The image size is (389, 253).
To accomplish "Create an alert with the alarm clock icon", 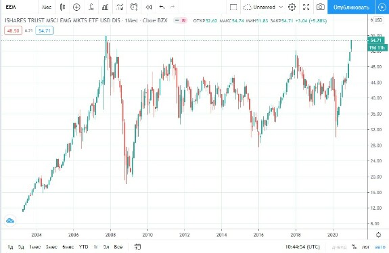I will pos(134,7).
